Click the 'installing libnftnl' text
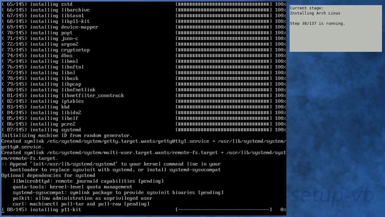 click(57, 67)
